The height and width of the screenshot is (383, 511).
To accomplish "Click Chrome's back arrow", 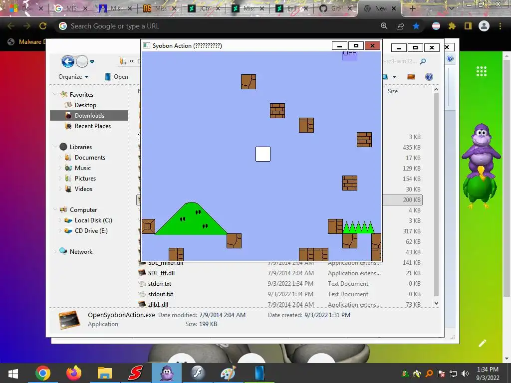I will 11,26.
